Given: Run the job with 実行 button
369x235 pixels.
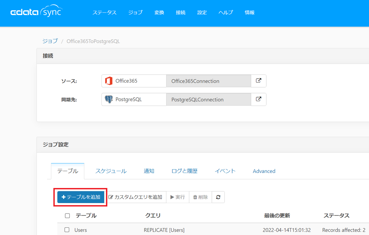Looking at the screenshot, I should (178, 197).
